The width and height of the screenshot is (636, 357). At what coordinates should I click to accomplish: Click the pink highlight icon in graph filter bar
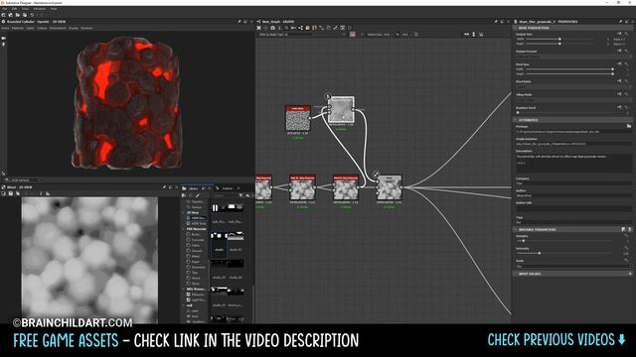pos(353,35)
